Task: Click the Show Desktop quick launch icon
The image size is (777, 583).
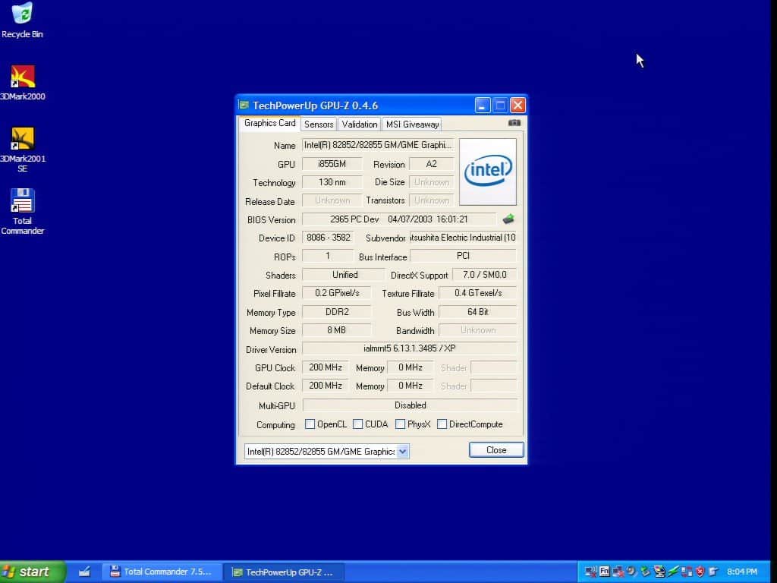Action: tap(84, 572)
